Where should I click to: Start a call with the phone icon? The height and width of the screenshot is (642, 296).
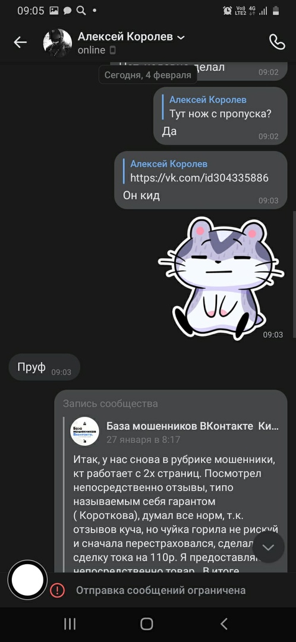click(277, 42)
